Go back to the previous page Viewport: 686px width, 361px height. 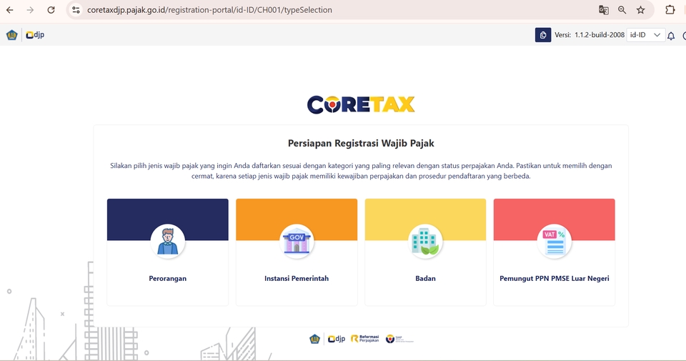click(x=10, y=10)
